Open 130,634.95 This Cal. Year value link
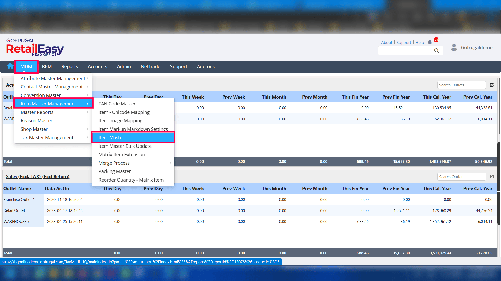The height and width of the screenshot is (281, 501). coord(442,108)
